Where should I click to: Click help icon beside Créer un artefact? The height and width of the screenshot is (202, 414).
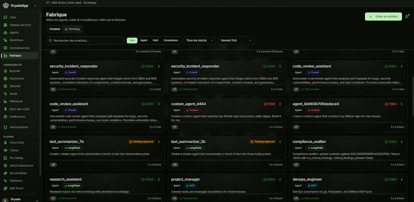click(x=407, y=17)
